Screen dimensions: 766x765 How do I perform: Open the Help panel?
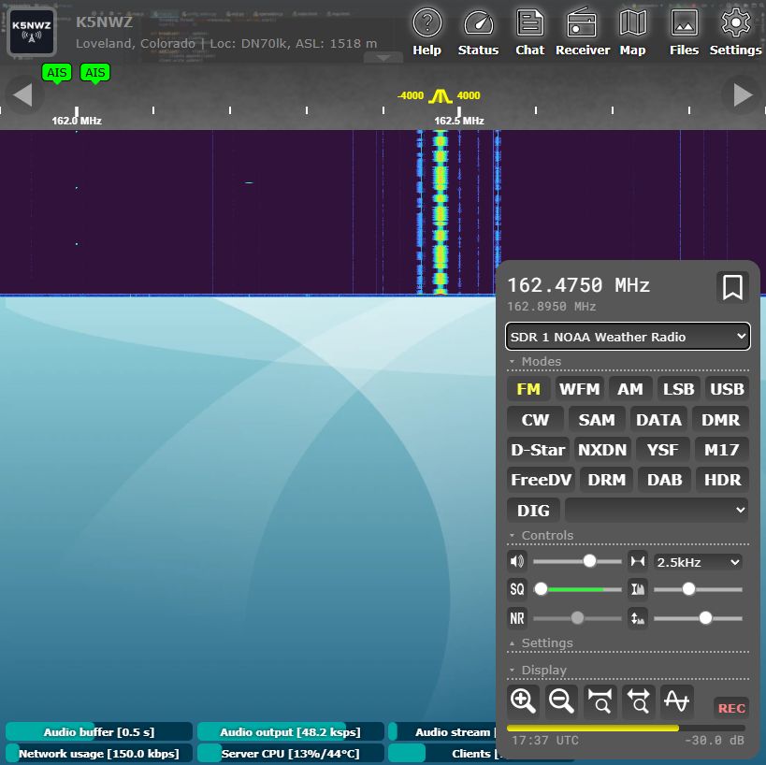click(x=427, y=32)
